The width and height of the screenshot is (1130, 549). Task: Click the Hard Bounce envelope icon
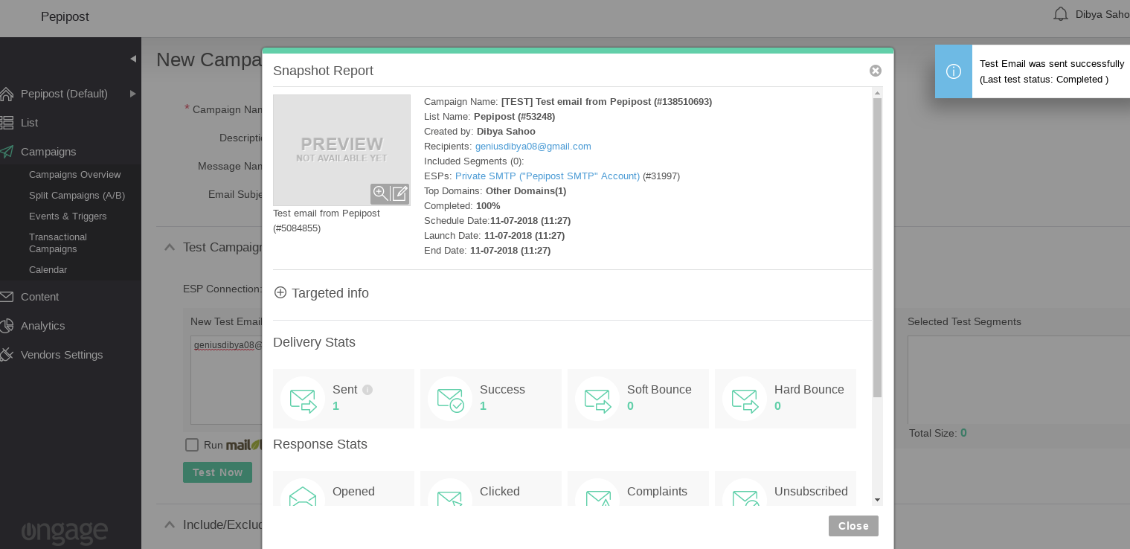pos(745,399)
